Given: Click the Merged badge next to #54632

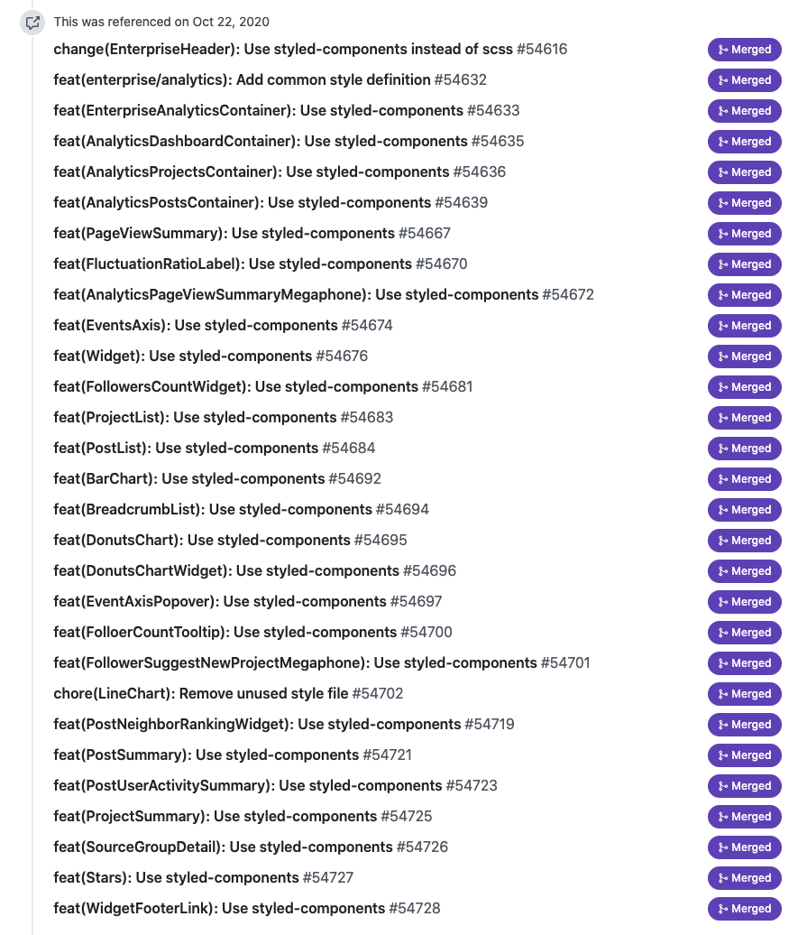Looking at the screenshot, I should pyautogui.click(x=744, y=80).
